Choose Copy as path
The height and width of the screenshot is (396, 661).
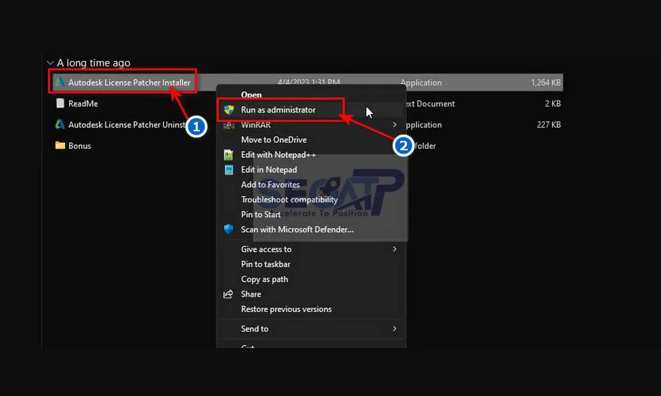264,280
